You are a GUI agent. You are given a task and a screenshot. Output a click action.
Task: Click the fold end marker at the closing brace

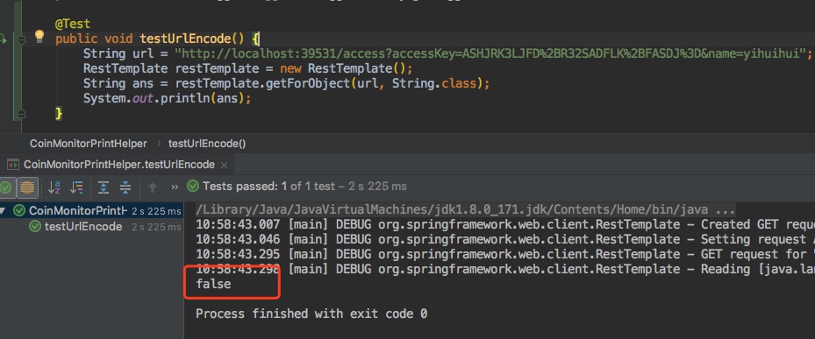click(x=21, y=113)
